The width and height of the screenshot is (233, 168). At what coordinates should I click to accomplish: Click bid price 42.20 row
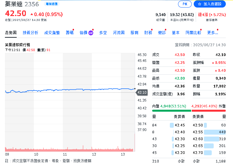coord(169,153)
